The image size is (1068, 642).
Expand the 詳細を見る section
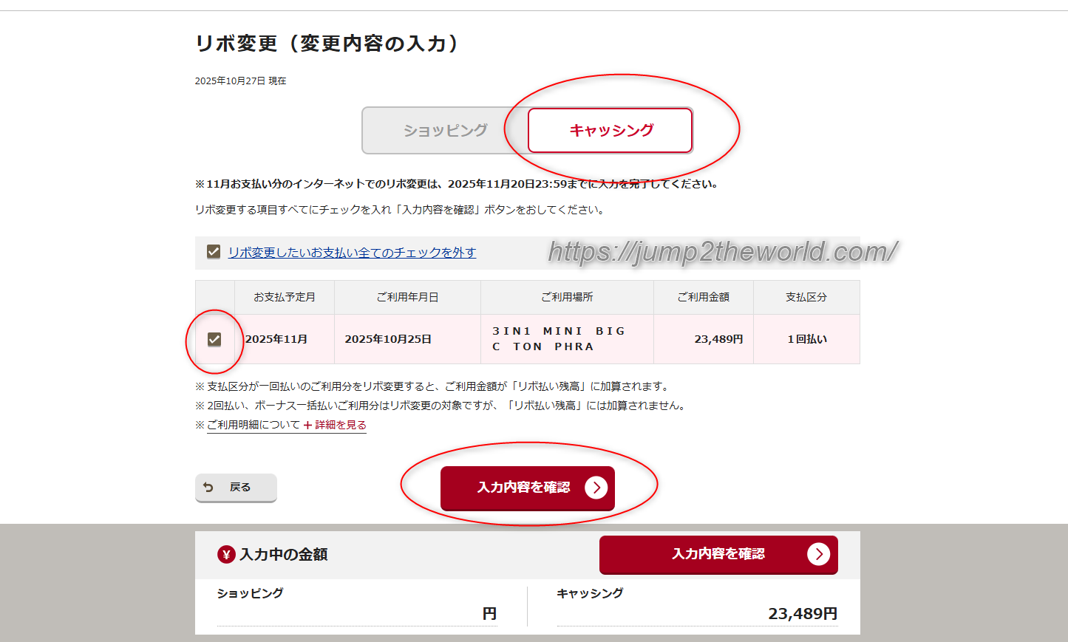point(340,425)
